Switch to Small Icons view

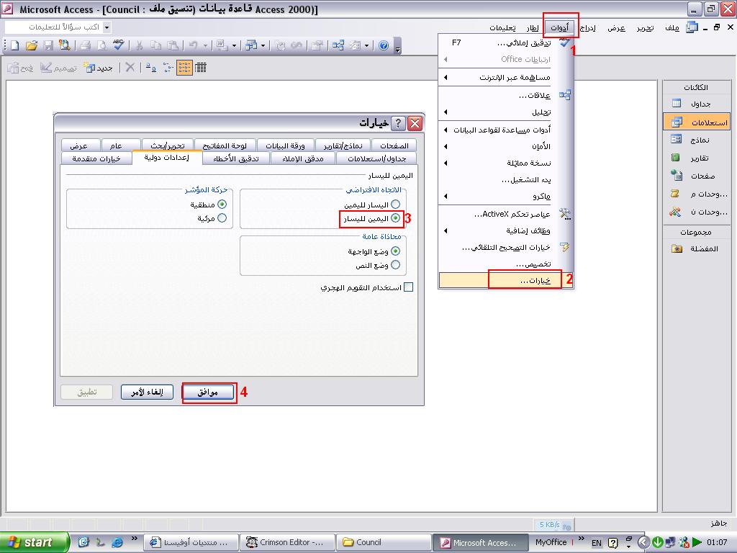[168, 68]
